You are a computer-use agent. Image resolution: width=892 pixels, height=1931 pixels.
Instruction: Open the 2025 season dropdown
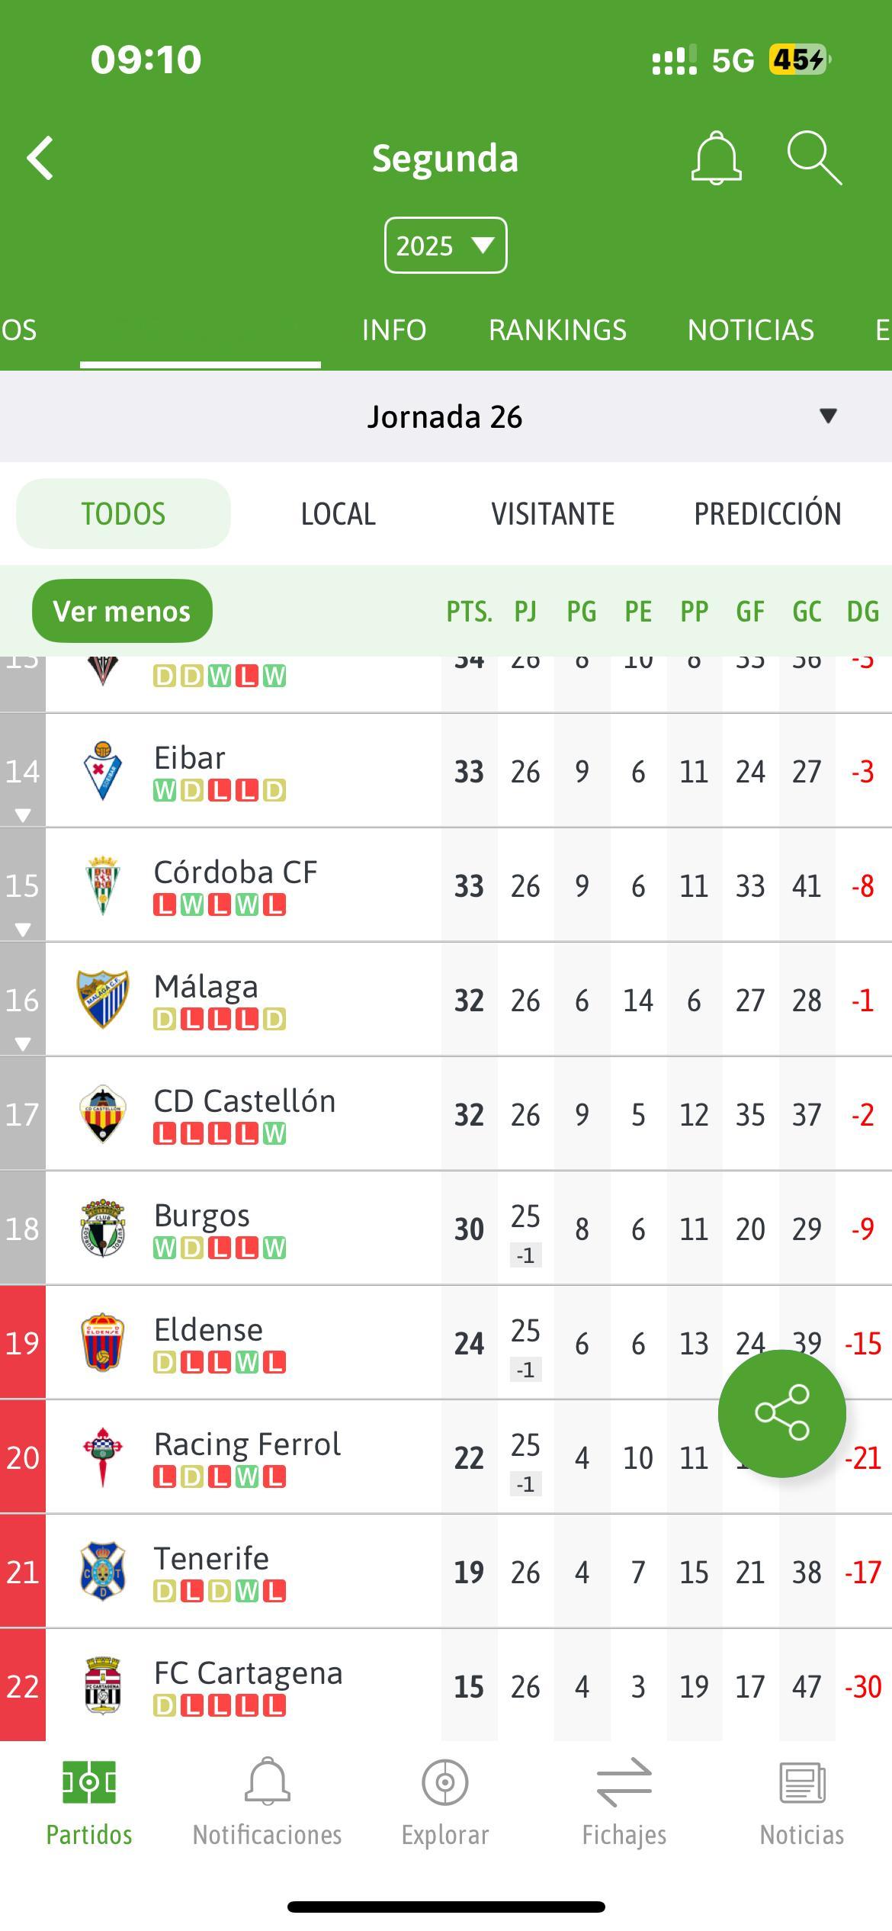[x=445, y=246]
